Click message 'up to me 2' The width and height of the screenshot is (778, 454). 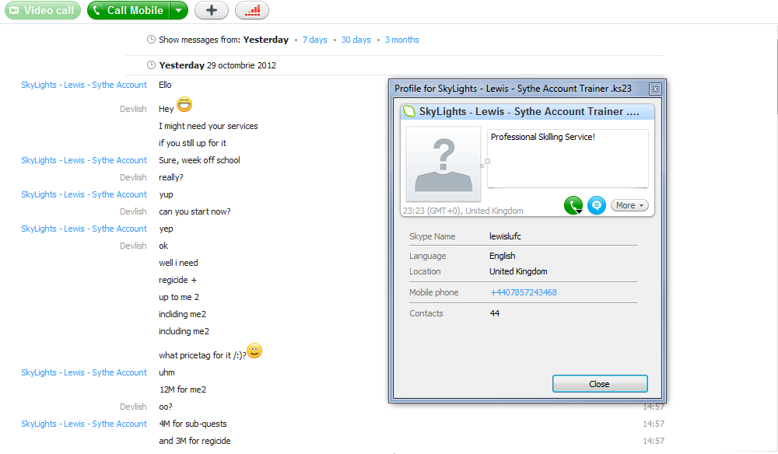click(x=179, y=297)
